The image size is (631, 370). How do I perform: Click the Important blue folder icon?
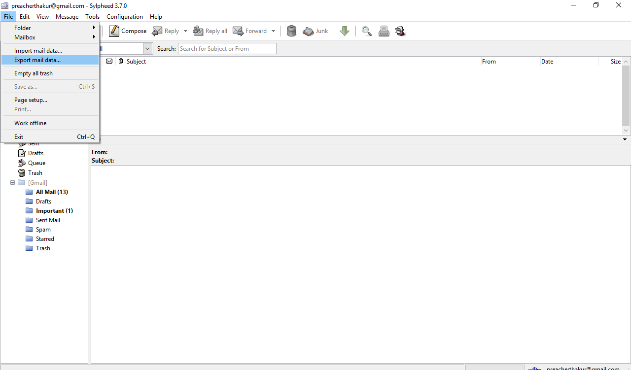pyautogui.click(x=29, y=211)
